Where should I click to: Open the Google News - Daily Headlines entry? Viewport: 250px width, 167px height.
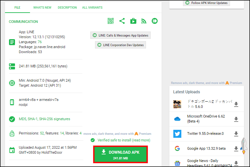pos(210,163)
